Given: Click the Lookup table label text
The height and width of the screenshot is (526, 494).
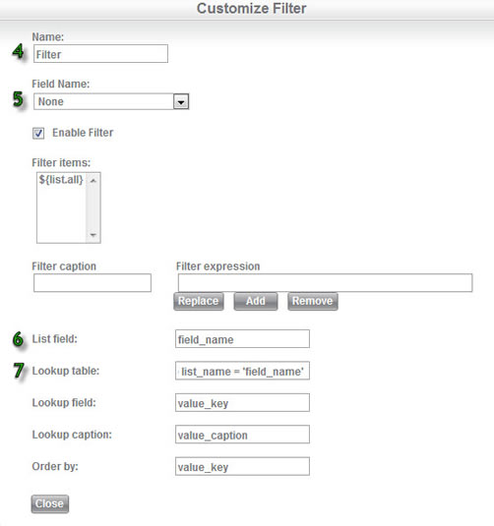Looking at the screenshot, I should pos(66,371).
